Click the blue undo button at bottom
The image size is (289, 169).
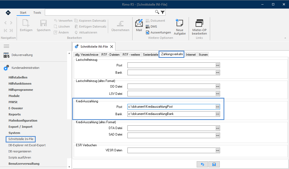(202, 164)
